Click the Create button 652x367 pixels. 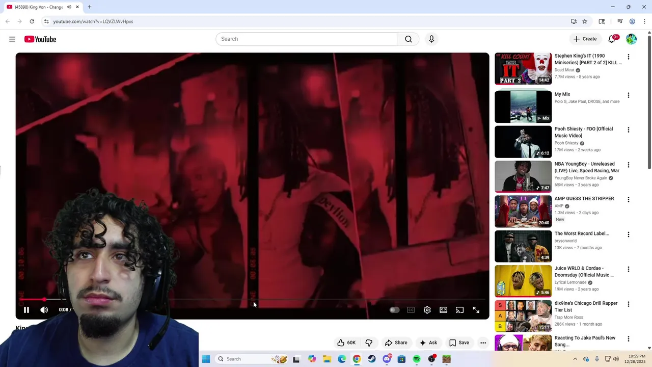[x=585, y=39]
